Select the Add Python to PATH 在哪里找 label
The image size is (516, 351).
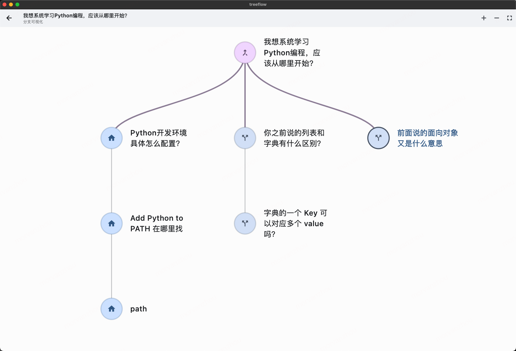coord(156,223)
